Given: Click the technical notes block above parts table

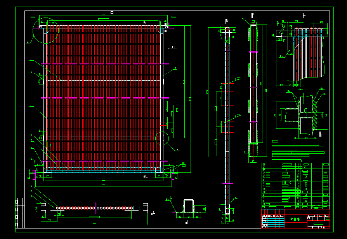Looking at the screenshot, I should point(298,151).
